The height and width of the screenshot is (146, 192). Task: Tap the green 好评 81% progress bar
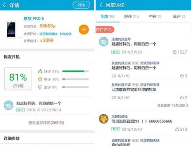(x=76, y=71)
